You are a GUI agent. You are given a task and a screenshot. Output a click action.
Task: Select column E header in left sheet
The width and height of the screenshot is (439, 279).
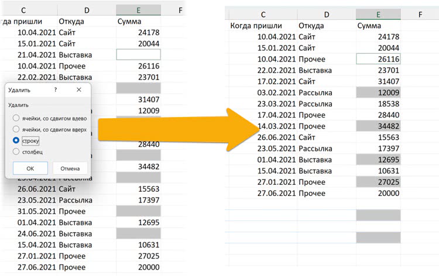point(138,11)
